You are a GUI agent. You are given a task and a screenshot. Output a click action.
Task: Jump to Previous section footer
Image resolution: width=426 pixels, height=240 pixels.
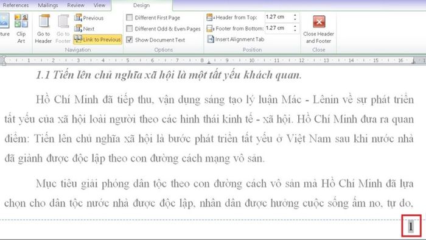pyautogui.click(x=89, y=18)
